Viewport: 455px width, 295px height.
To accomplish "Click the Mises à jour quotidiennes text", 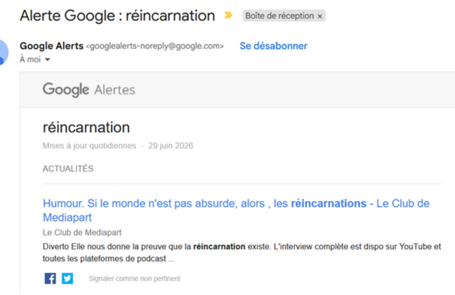I will (89, 146).
